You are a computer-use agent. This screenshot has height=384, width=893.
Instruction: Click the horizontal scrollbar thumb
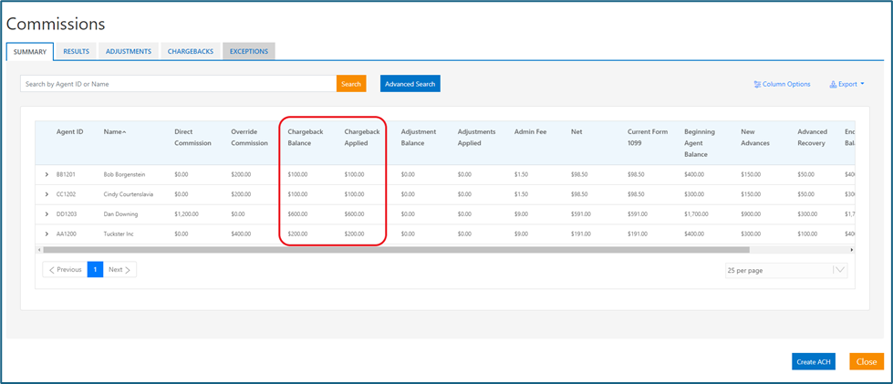tap(396, 250)
